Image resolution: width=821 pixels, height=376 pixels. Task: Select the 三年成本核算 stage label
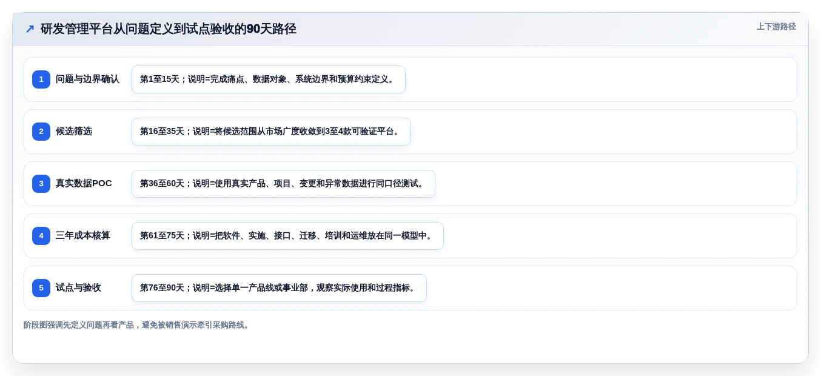[x=83, y=236]
